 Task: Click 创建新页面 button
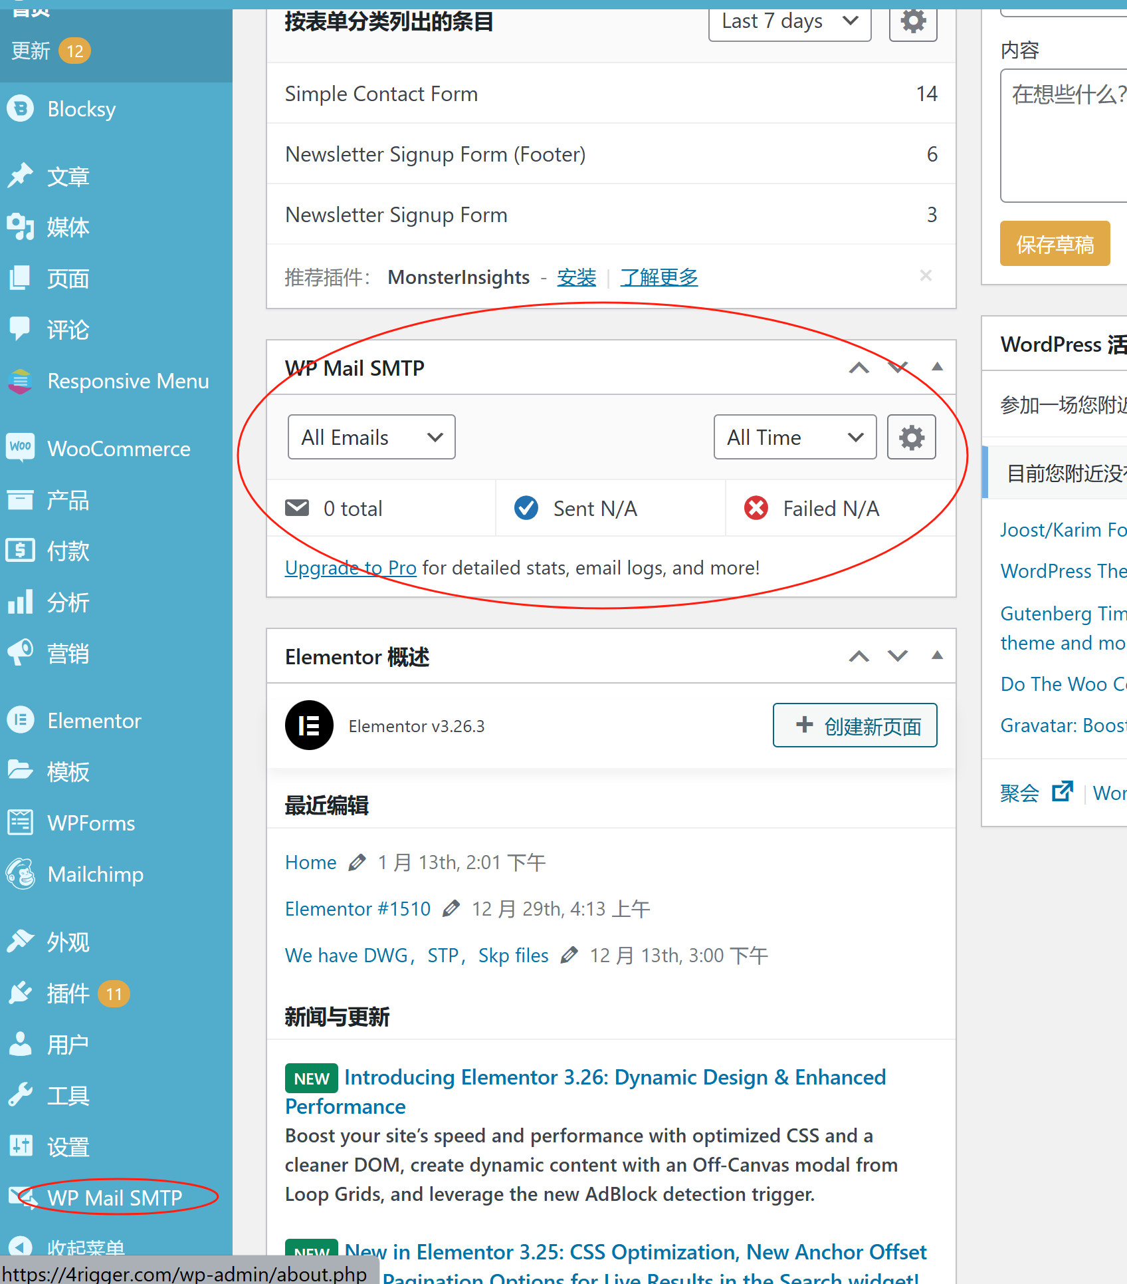pyautogui.click(x=855, y=725)
